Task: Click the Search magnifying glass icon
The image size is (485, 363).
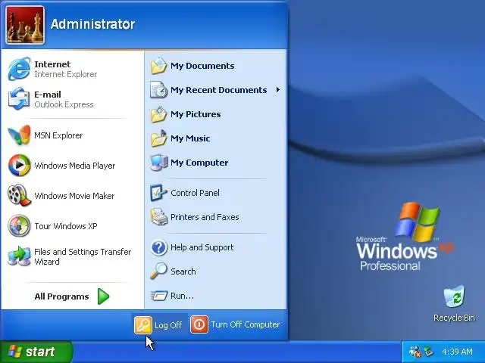Action: 158,271
